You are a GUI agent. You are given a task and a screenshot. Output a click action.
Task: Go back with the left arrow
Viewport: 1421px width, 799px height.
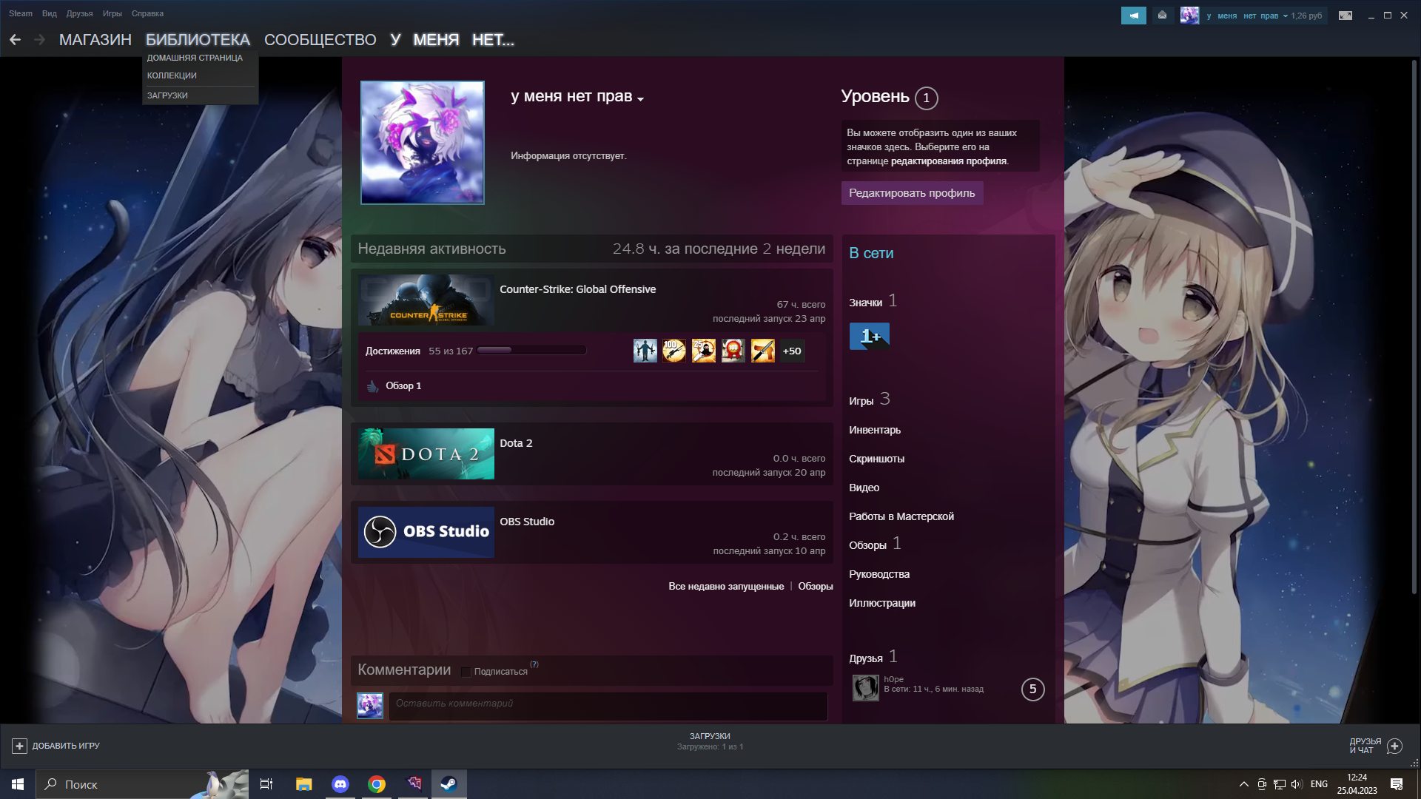coord(15,40)
